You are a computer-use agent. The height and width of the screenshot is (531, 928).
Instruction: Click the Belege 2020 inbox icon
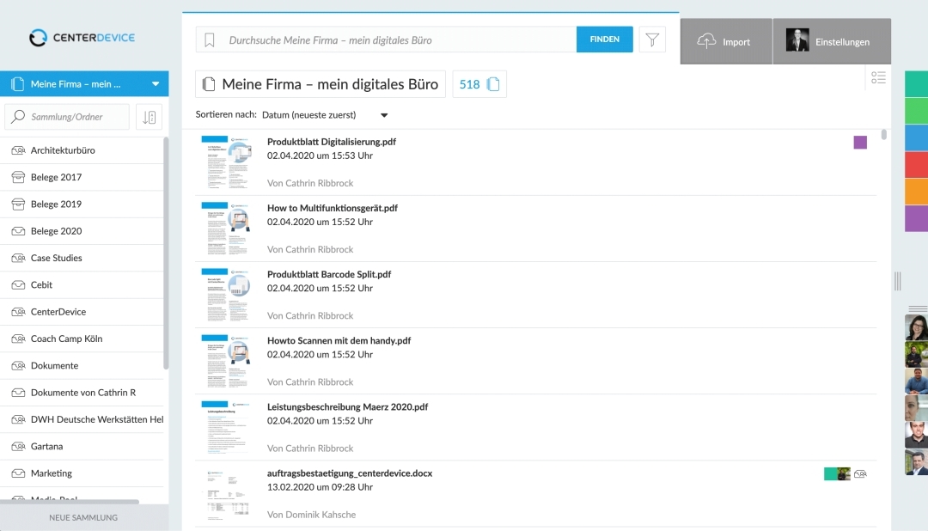[x=18, y=231]
